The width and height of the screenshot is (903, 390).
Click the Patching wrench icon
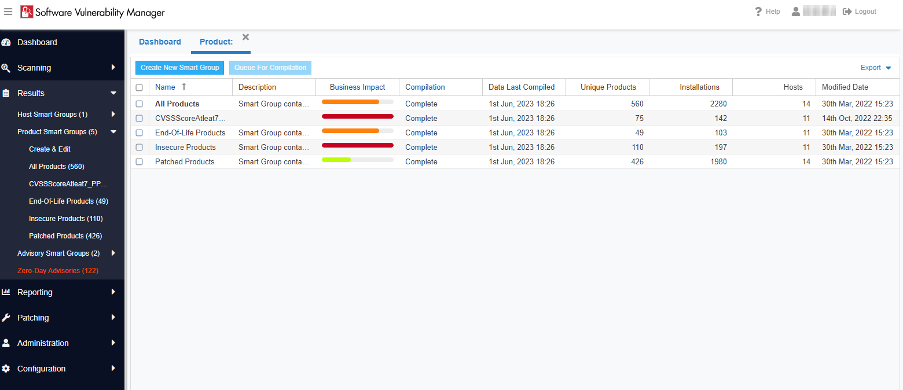[x=6, y=318]
